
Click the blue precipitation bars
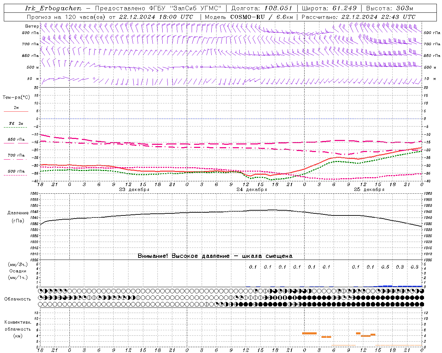[x=397, y=286]
